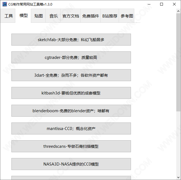Click the 3dart free assets button
Screen dimensions: 181x180
(71, 75)
